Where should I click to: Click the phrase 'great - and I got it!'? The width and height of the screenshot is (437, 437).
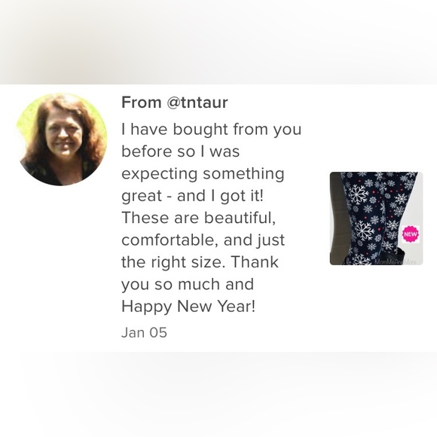[x=192, y=196]
